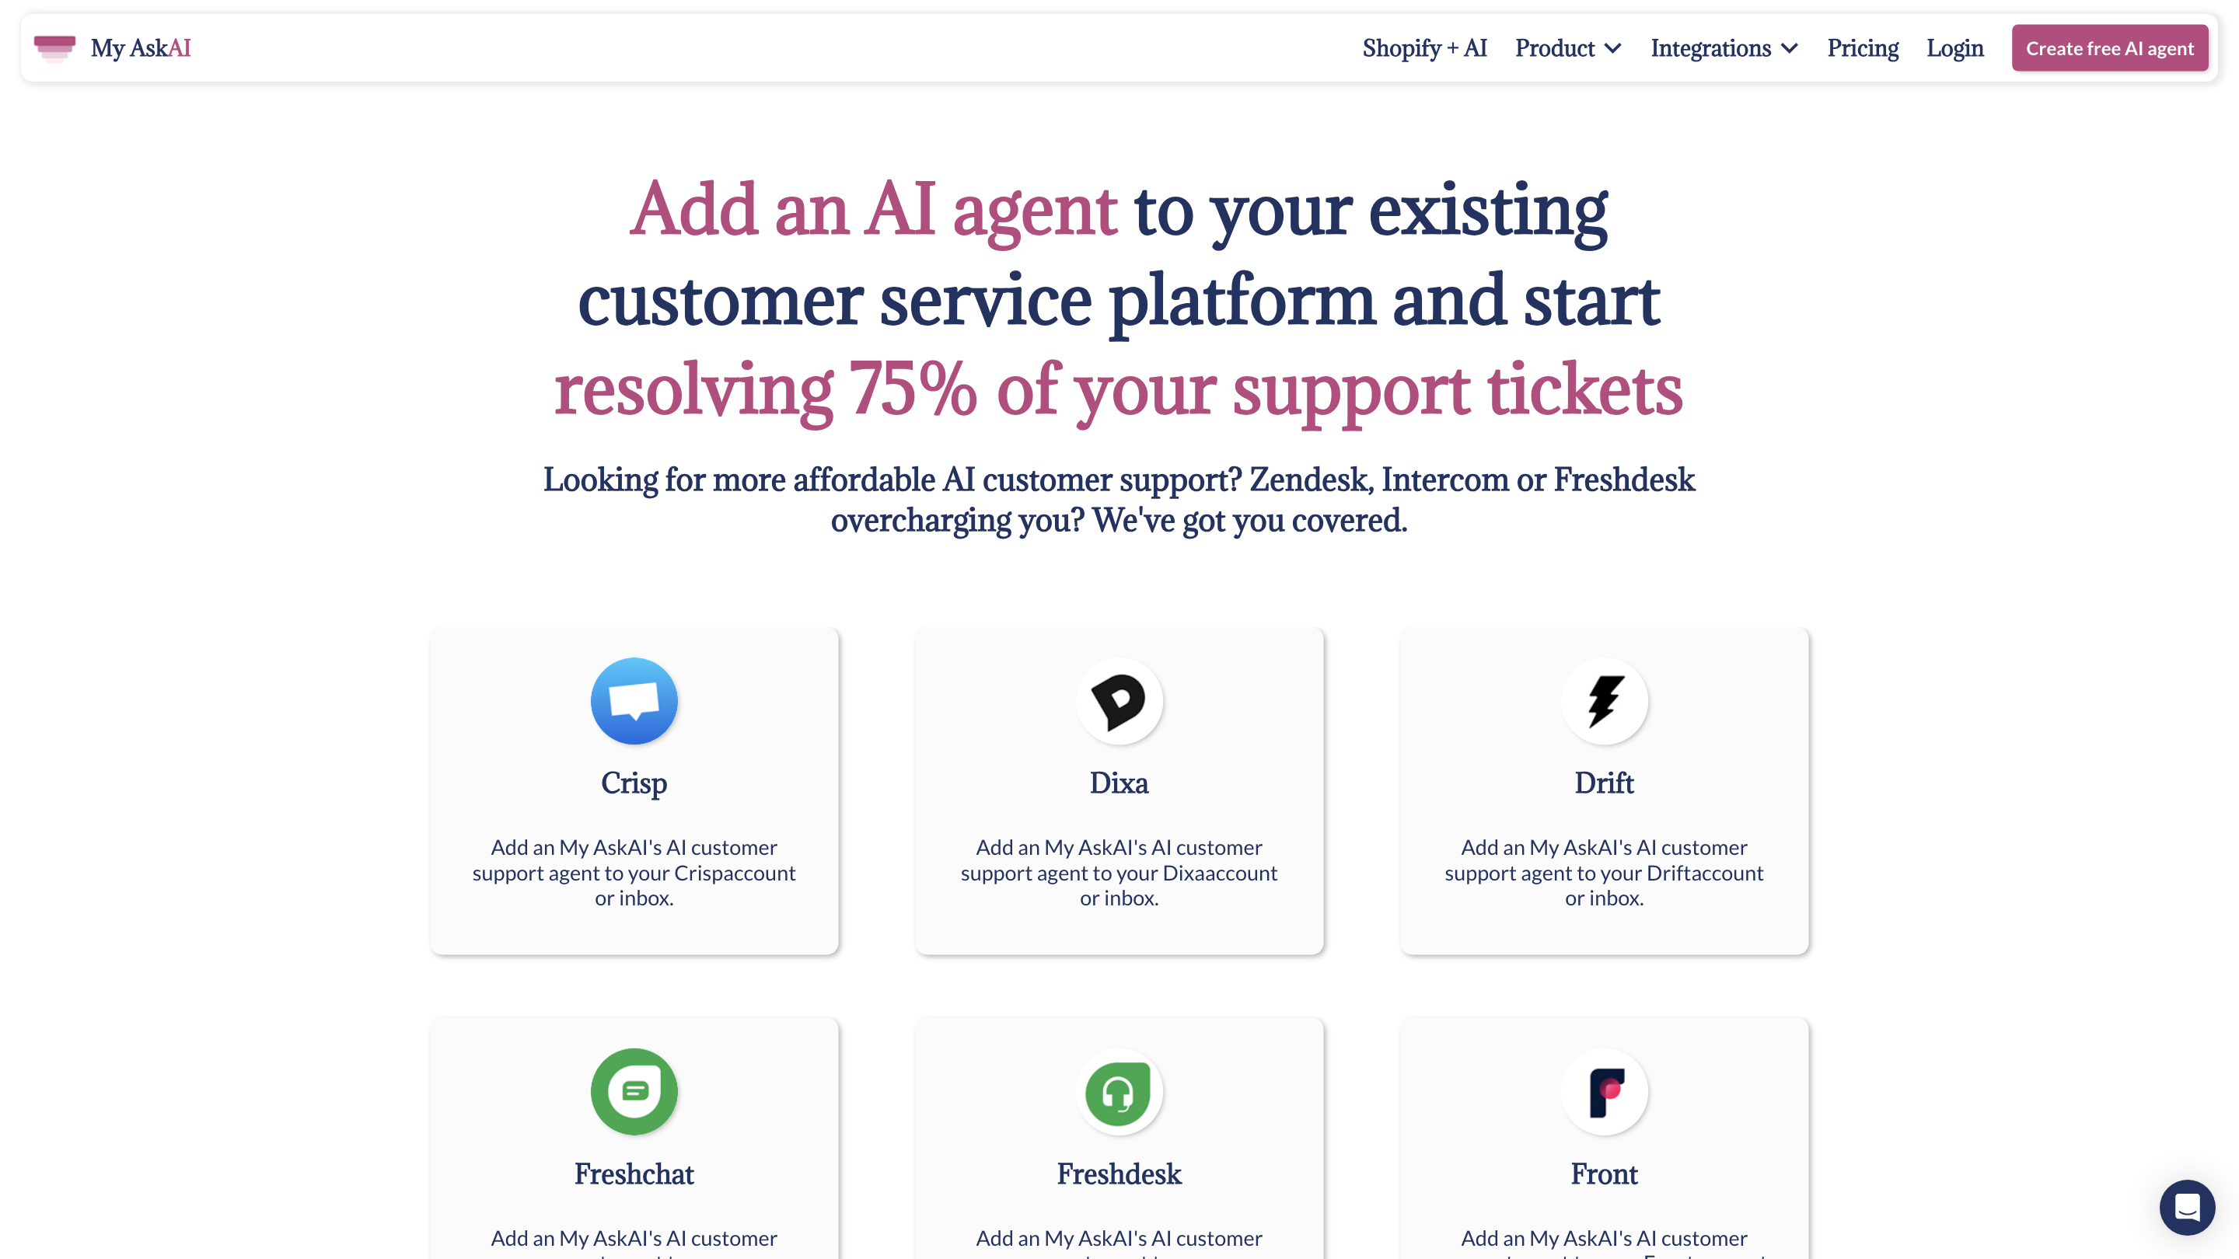The image size is (2239, 1259).
Task: Click the Create free AI agent button
Action: coord(2111,47)
